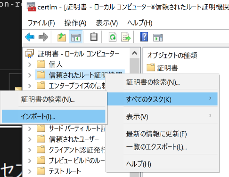Select the 個人 tree label
The width and height of the screenshot is (229, 177).
coord(56,64)
